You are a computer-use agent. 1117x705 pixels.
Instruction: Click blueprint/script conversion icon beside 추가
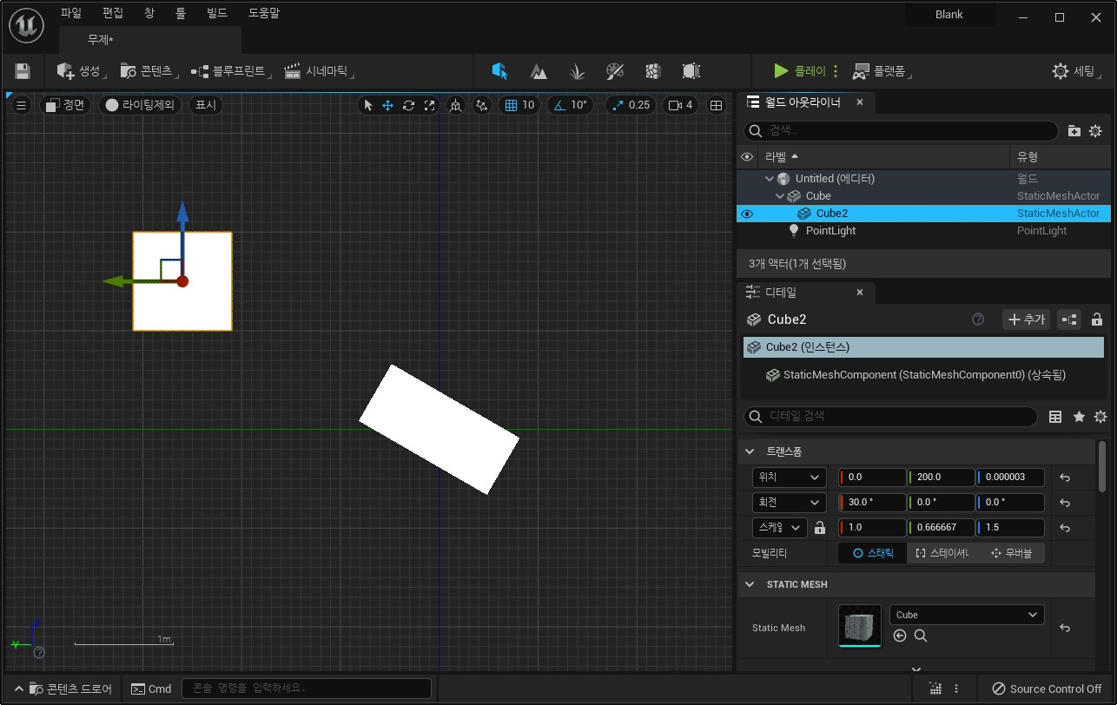[x=1069, y=320]
